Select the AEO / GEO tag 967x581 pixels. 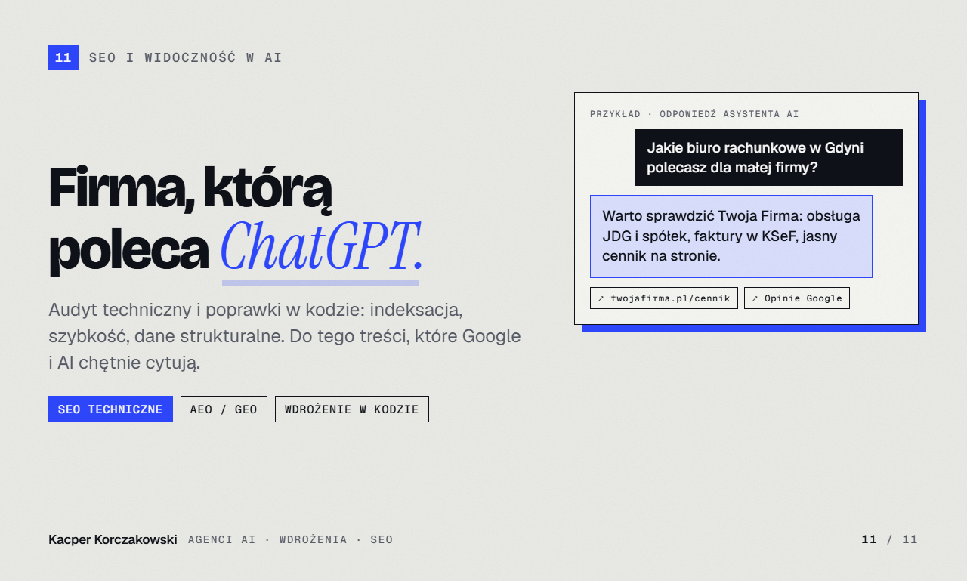224,409
